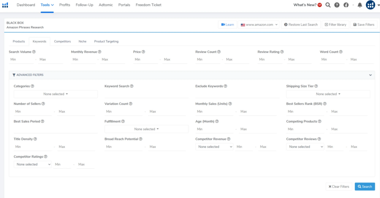Viewport: 380px width, 198px height.
Task: Go to the Dashboard menu item
Action: (26, 5)
